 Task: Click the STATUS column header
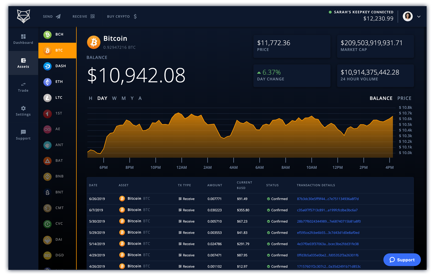click(272, 185)
